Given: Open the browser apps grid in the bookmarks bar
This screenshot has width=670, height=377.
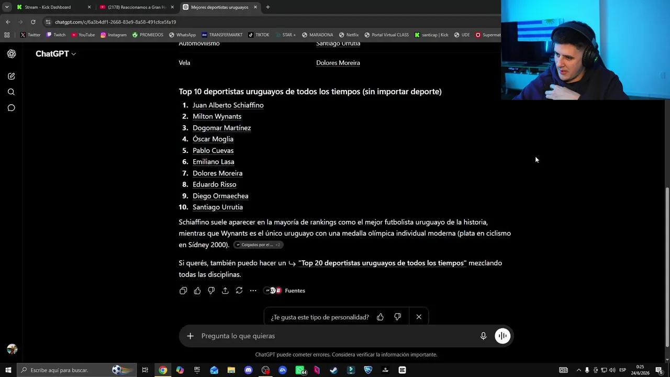Looking at the screenshot, I should 7,35.
